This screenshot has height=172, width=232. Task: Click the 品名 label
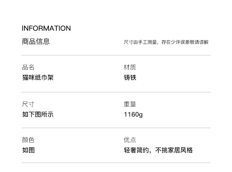point(28,67)
